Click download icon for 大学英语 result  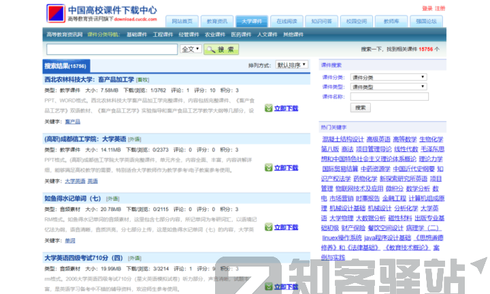[268, 168]
